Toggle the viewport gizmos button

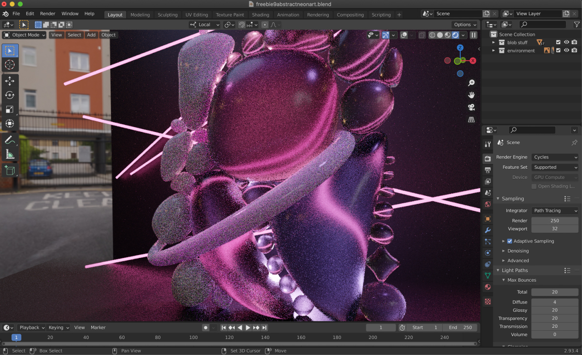pos(386,35)
